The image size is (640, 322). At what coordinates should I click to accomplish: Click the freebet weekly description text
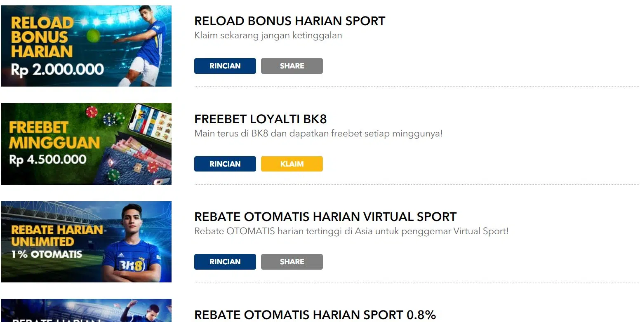[318, 134]
